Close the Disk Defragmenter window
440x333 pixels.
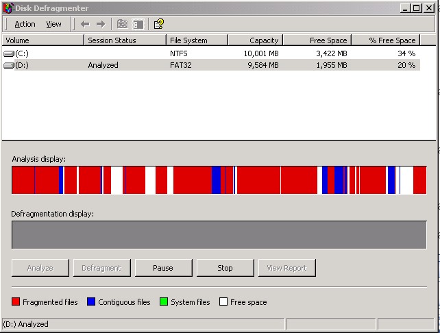pyautogui.click(x=429, y=8)
